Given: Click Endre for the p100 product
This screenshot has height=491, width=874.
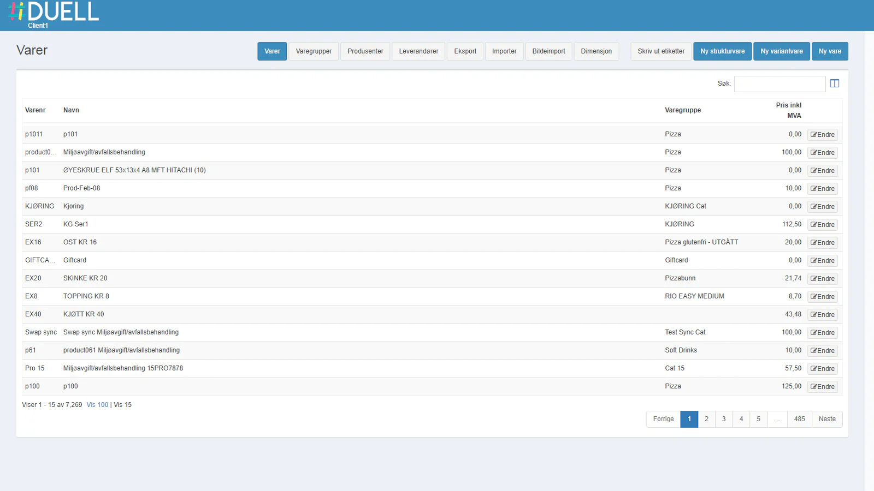Looking at the screenshot, I should [x=822, y=387].
